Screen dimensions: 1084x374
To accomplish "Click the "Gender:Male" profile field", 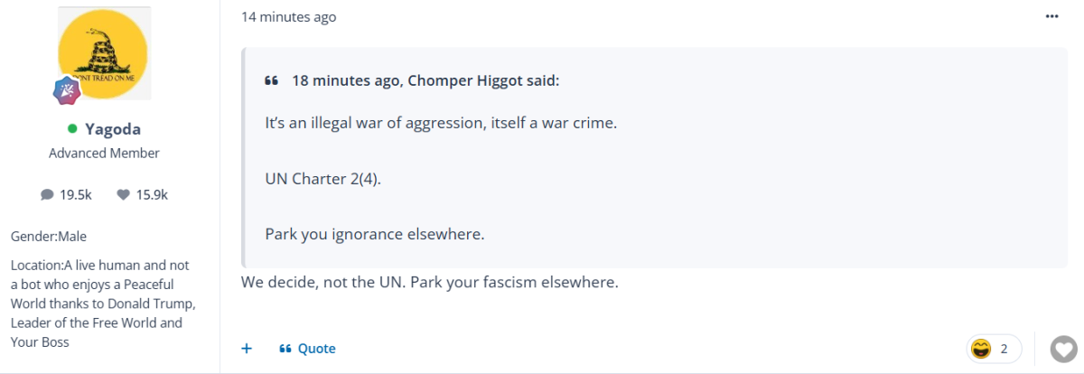I will (49, 236).
